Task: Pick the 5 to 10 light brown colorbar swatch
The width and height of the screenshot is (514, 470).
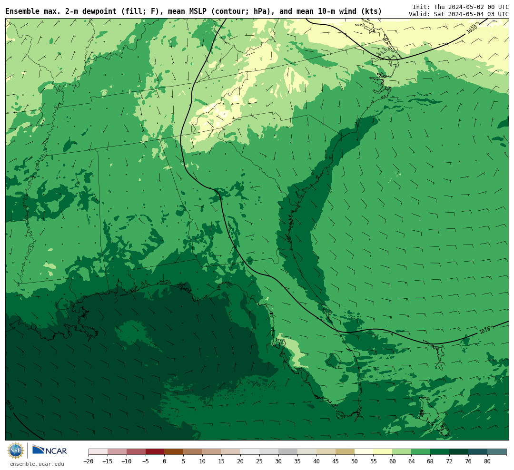Action: click(193, 452)
